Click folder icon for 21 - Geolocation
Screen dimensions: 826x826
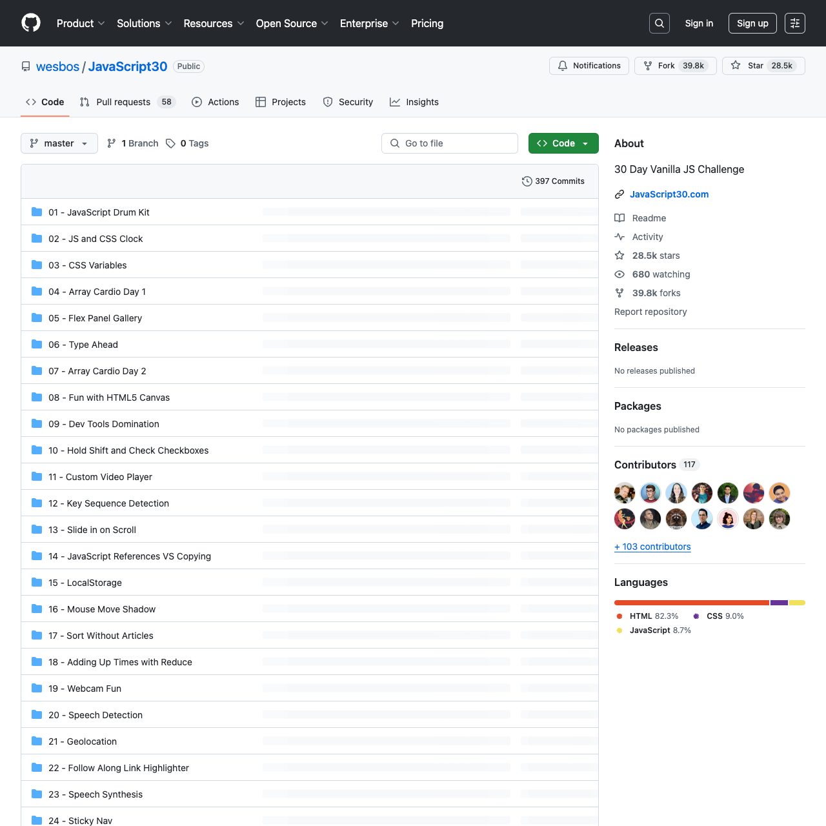37,741
